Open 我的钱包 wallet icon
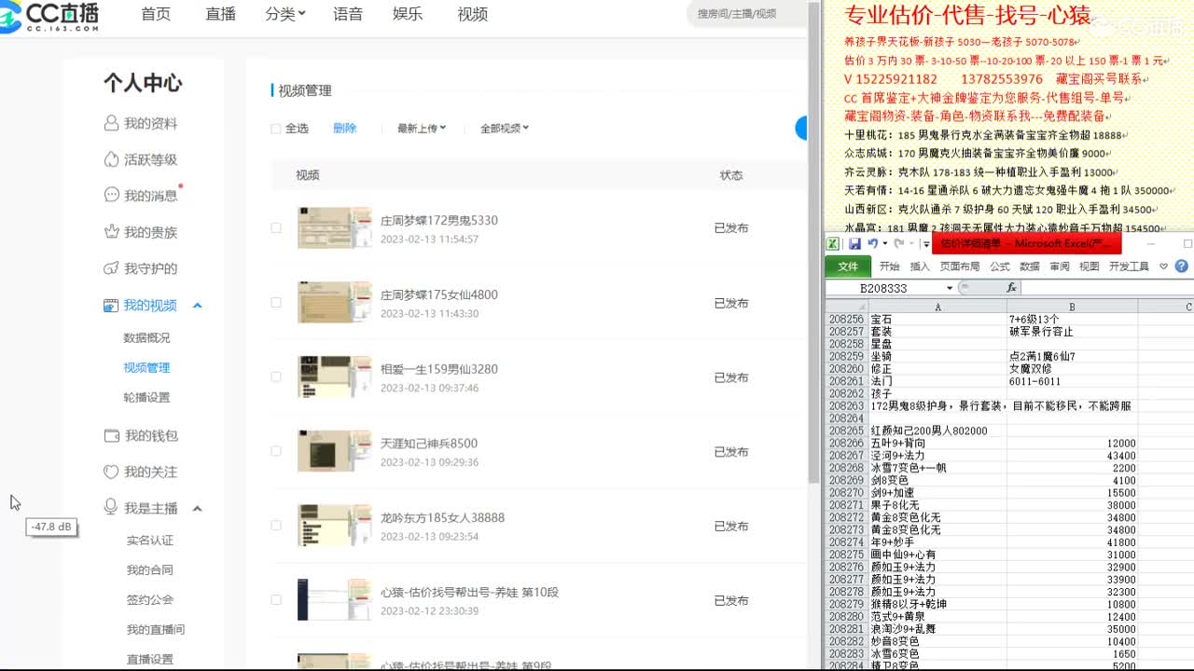Viewport: 1194px width, 671px height. (112, 435)
